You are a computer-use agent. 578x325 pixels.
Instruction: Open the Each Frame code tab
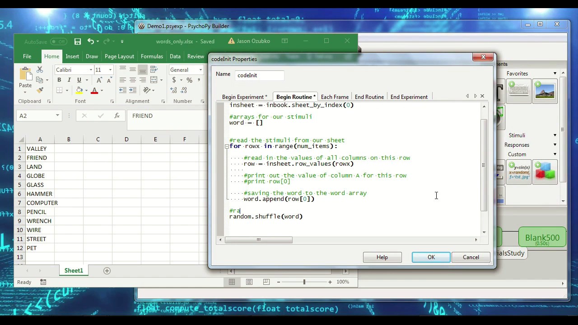(x=335, y=97)
